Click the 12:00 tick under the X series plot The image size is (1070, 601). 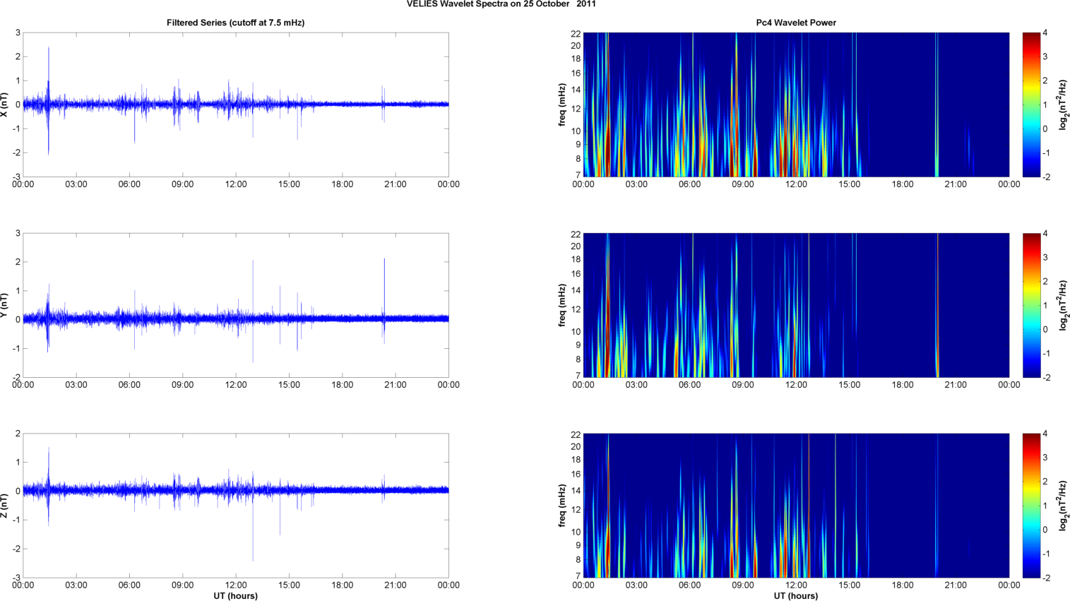pos(236,184)
